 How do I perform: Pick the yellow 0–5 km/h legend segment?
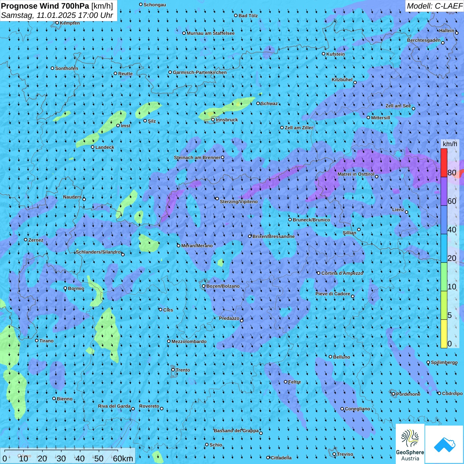pyautogui.click(x=444, y=334)
